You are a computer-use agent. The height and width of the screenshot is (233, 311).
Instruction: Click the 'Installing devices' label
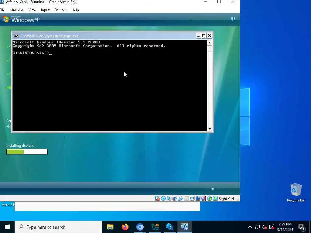(20, 145)
